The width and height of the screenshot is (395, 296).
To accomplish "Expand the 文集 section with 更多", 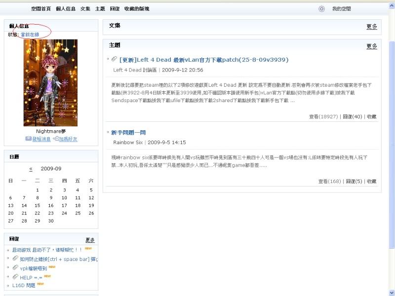I will point(371,27).
